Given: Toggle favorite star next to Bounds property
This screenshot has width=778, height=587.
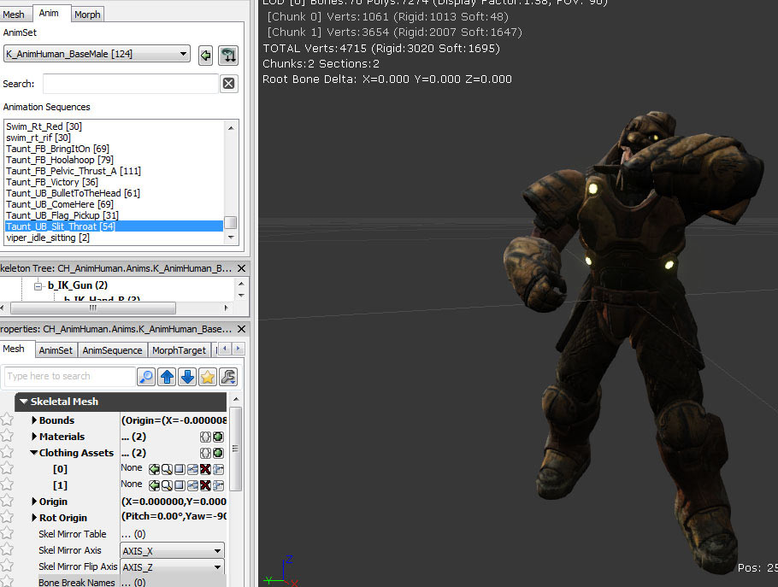Looking at the screenshot, I should pos(7,420).
